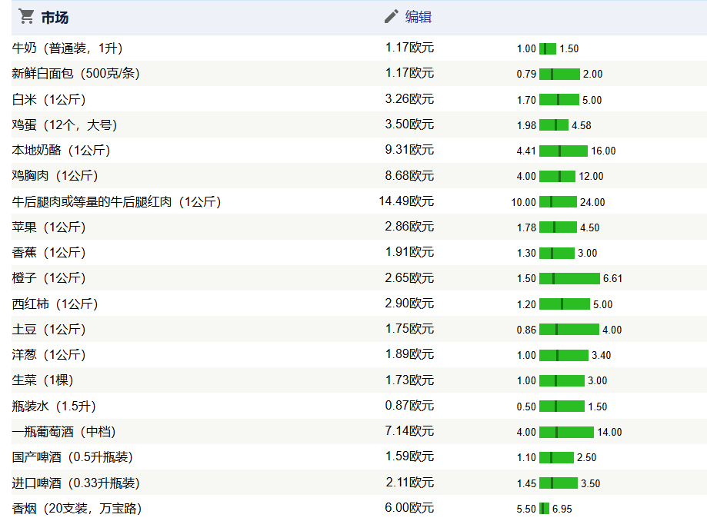Click the maximum value 6.61 for oranges
Image resolution: width=707 pixels, height=521 pixels.
click(x=612, y=279)
